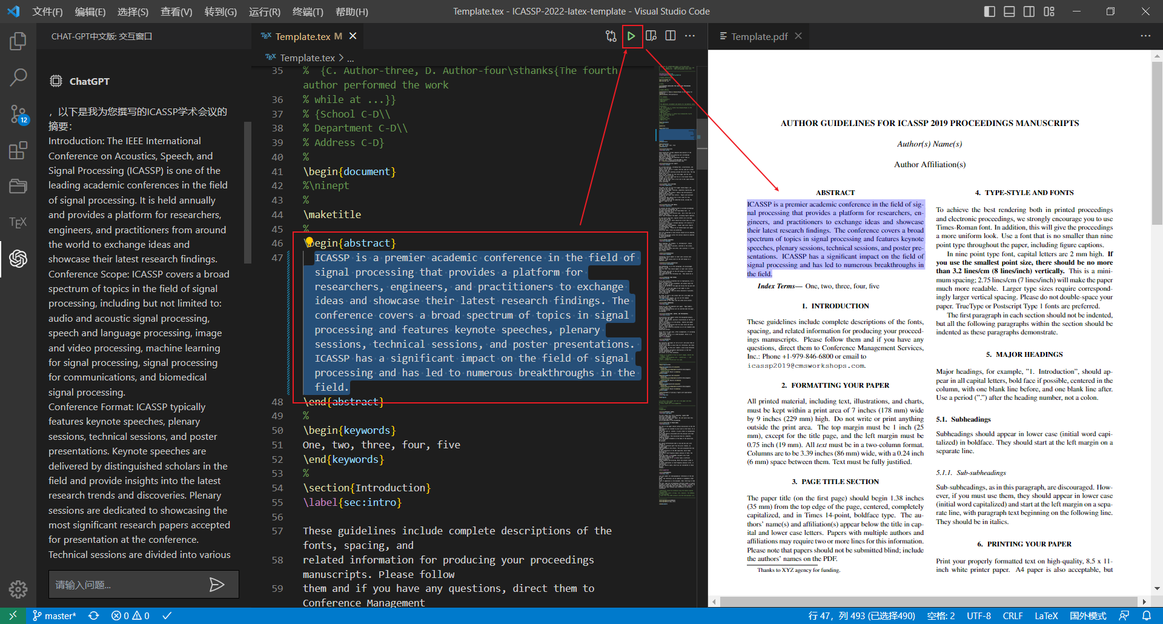Screen dimensions: 1163x624
Task: Click line number 54 in the gutter
Action: point(277,488)
